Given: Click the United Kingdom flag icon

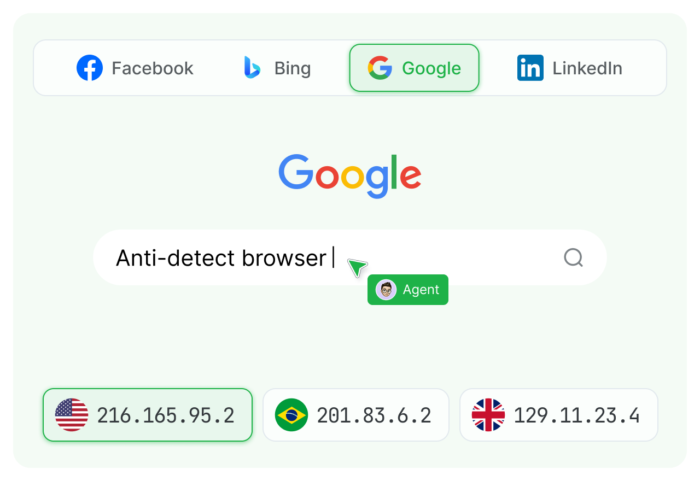Looking at the screenshot, I should [488, 415].
